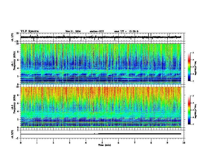207x160 pixels.
Task: Click the time axis tick label "9"
Action: pos(167,143)
